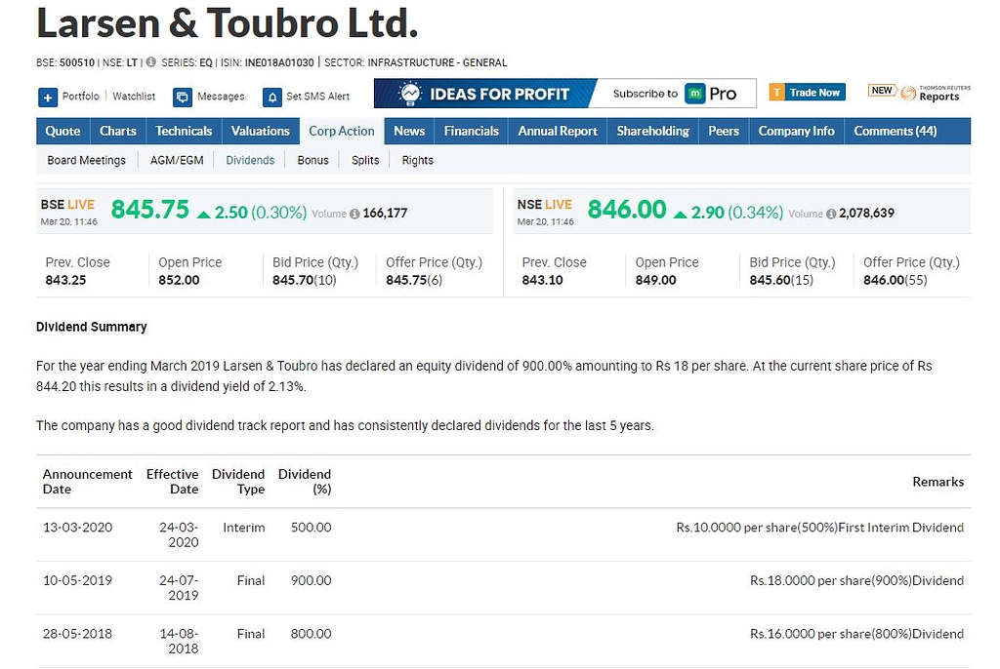Select the Dividends sub-tab

pos(250,160)
